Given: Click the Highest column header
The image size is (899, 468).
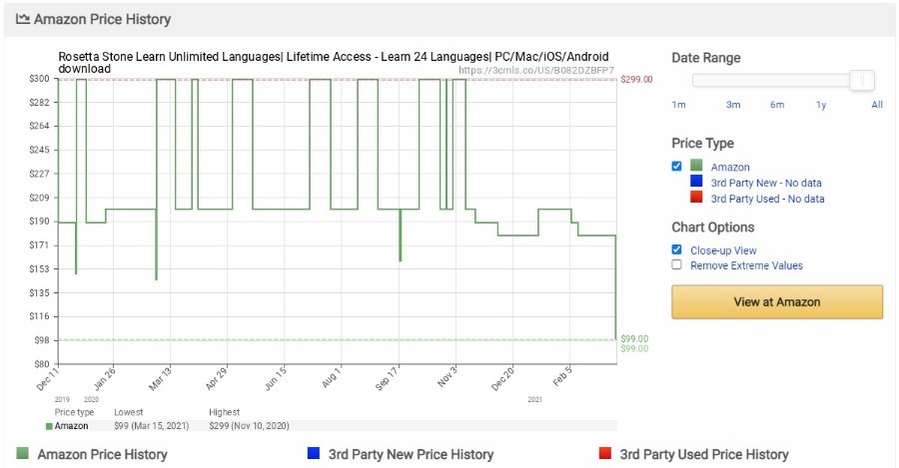Looking at the screenshot, I should [x=224, y=412].
